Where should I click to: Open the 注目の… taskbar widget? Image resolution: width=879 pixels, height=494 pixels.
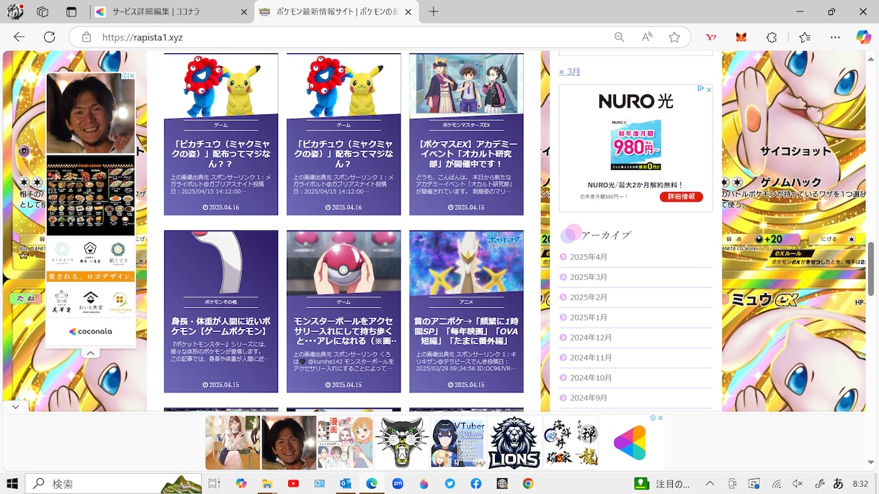pos(662,483)
